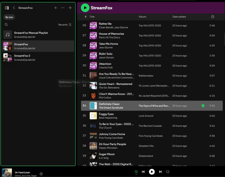Screen dimensions: 225x177
Task: Toggle the green saved checkmark on Definitely Clean
Action: coord(203,105)
